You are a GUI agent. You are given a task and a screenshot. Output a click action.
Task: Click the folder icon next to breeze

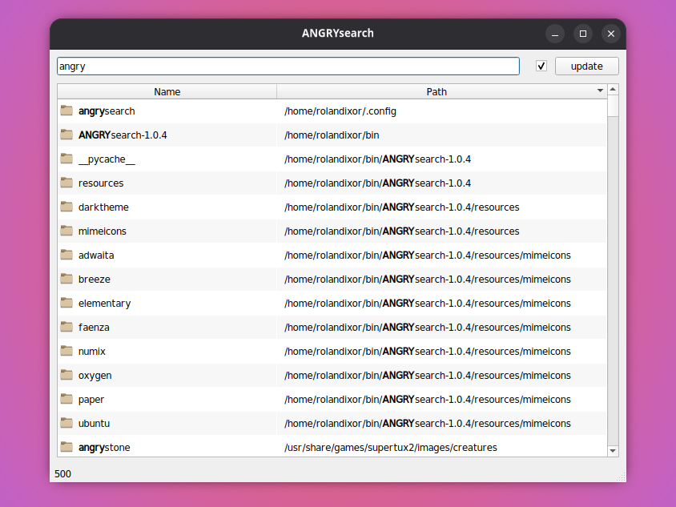66,279
